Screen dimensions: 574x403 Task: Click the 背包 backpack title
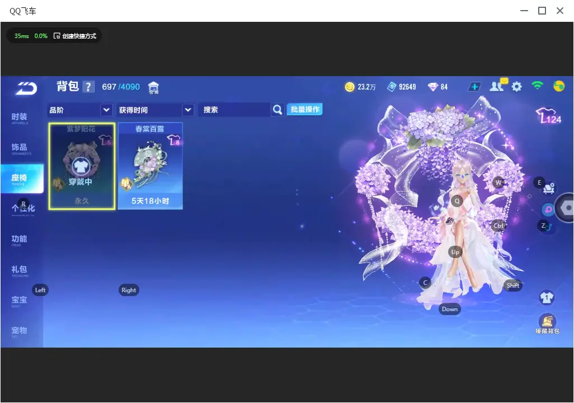[68, 86]
